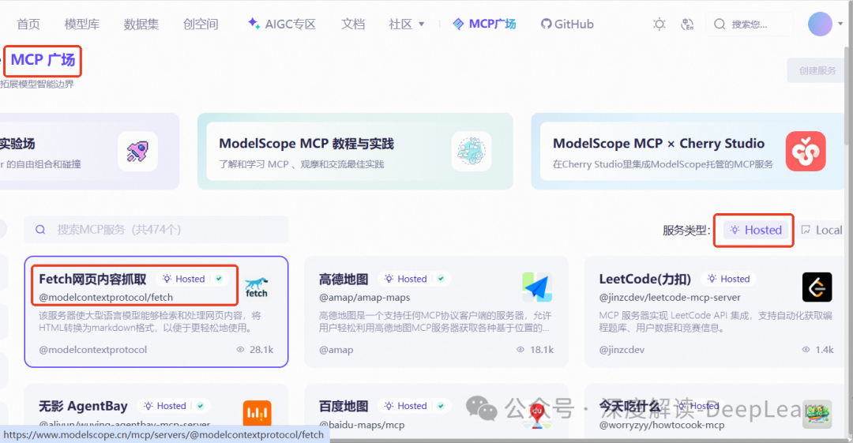This screenshot has width=853, height=443.
Task: Open the 无影 AgentBay card title
Action: tap(83, 406)
